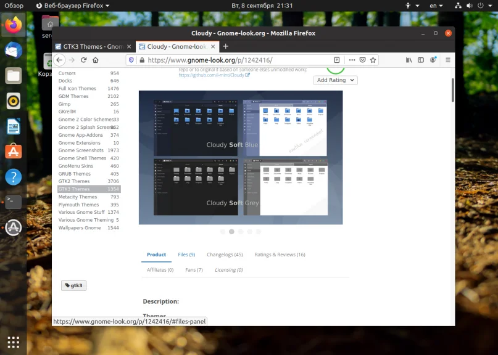The height and width of the screenshot is (355, 498).
Task: Open the Licensing (0) tab
Action: [229, 270]
